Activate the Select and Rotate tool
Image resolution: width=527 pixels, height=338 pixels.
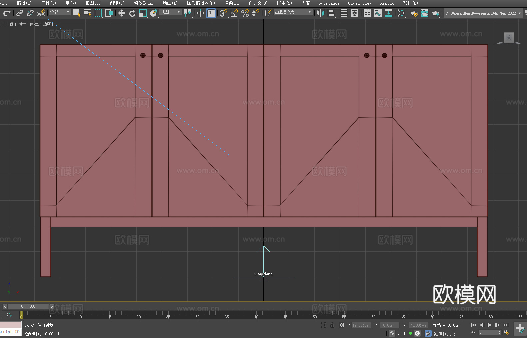pos(132,13)
